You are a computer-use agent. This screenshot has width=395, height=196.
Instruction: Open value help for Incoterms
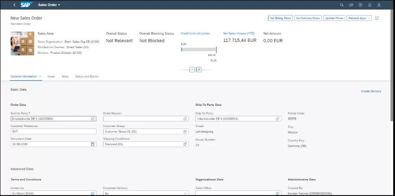pyautogui.click(x=93, y=193)
